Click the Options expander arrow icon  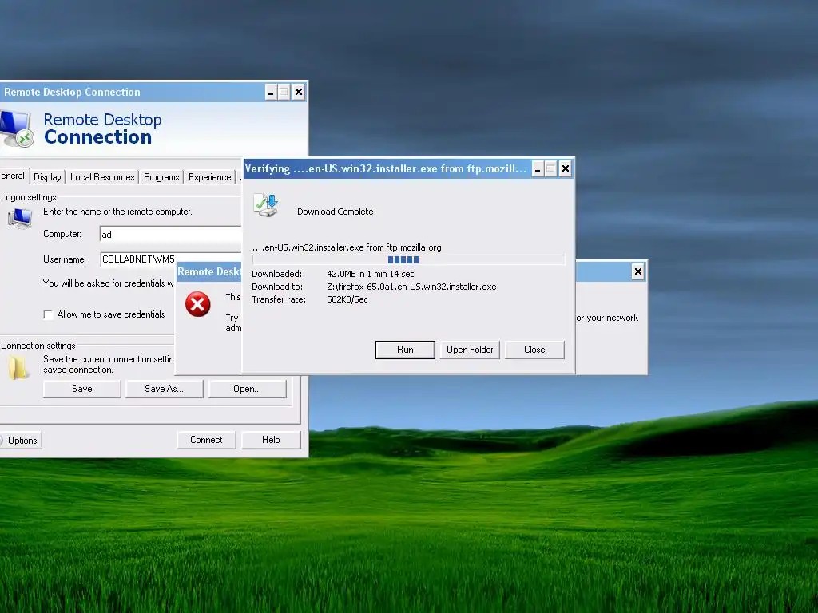point(2,441)
